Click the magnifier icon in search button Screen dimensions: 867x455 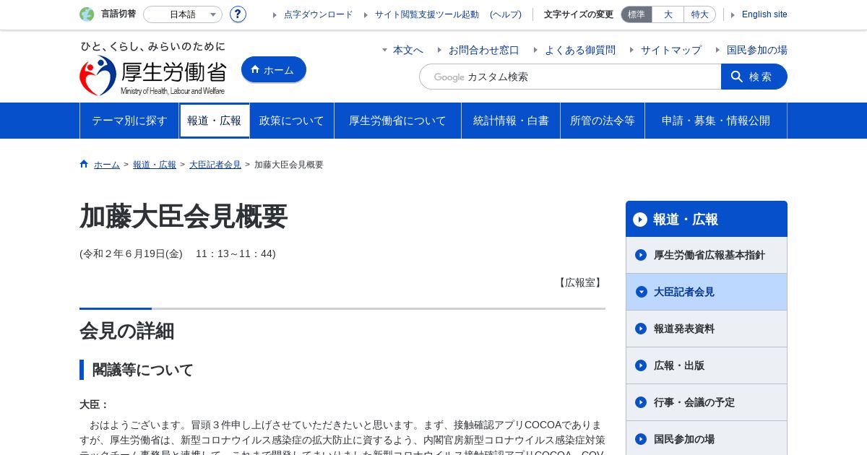tap(737, 77)
